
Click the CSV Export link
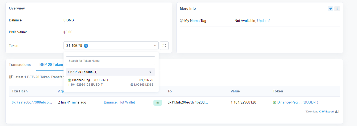click(x=326, y=111)
